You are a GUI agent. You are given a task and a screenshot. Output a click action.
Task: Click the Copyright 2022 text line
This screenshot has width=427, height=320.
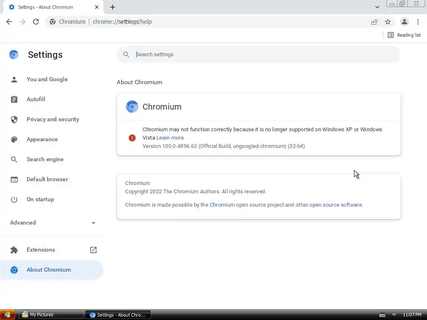tap(196, 192)
